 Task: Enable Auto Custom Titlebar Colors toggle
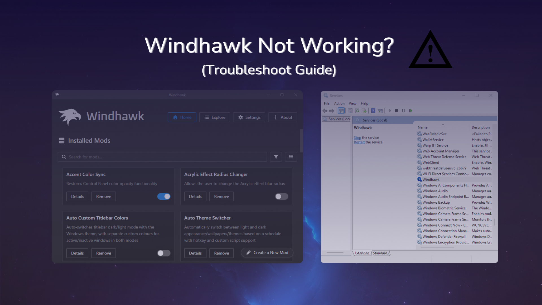click(x=164, y=253)
